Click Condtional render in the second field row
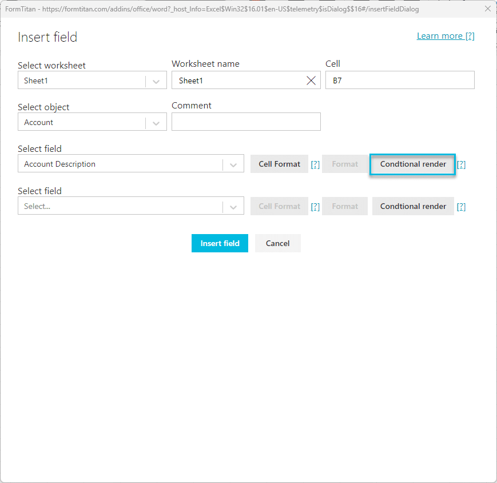The width and height of the screenshot is (497, 483). coord(413,206)
